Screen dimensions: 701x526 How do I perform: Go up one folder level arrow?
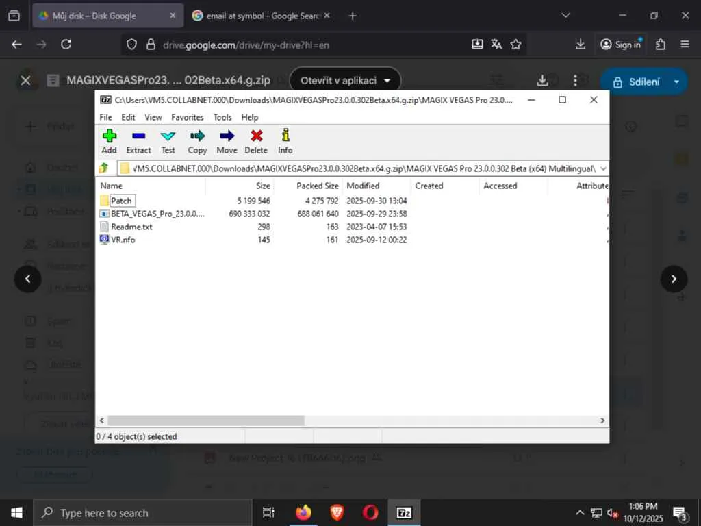(x=104, y=168)
